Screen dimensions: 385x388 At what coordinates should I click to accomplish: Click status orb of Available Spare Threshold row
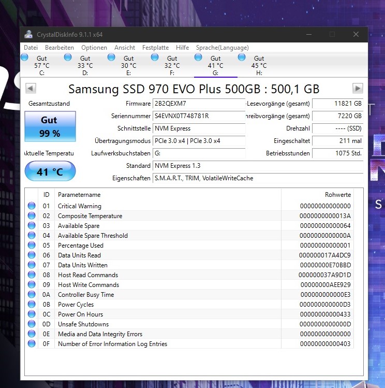click(32, 235)
